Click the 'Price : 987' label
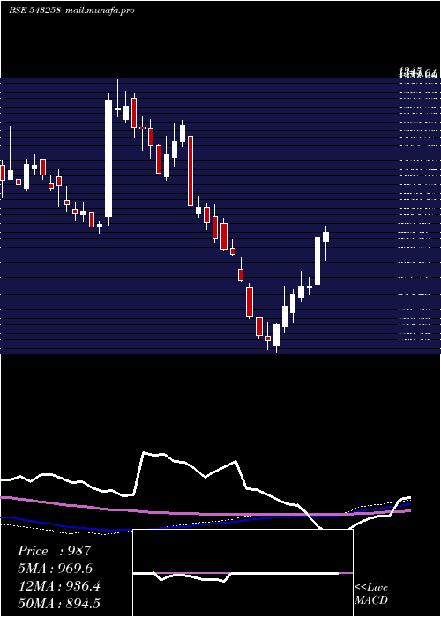The width and height of the screenshot is (441, 617). point(55,551)
